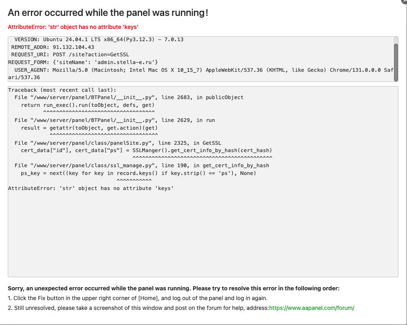Click the VERSION Ubuntu line
407x325 pixels.
(99, 40)
